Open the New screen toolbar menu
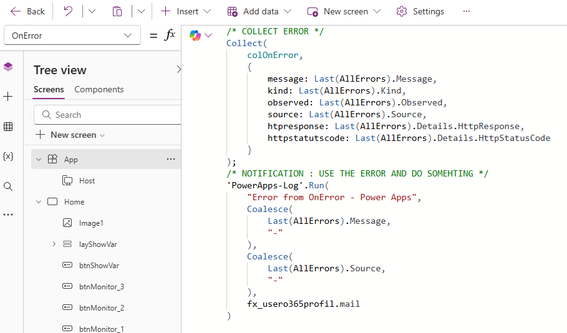Image resolution: width=567 pixels, height=333 pixels. [344, 12]
